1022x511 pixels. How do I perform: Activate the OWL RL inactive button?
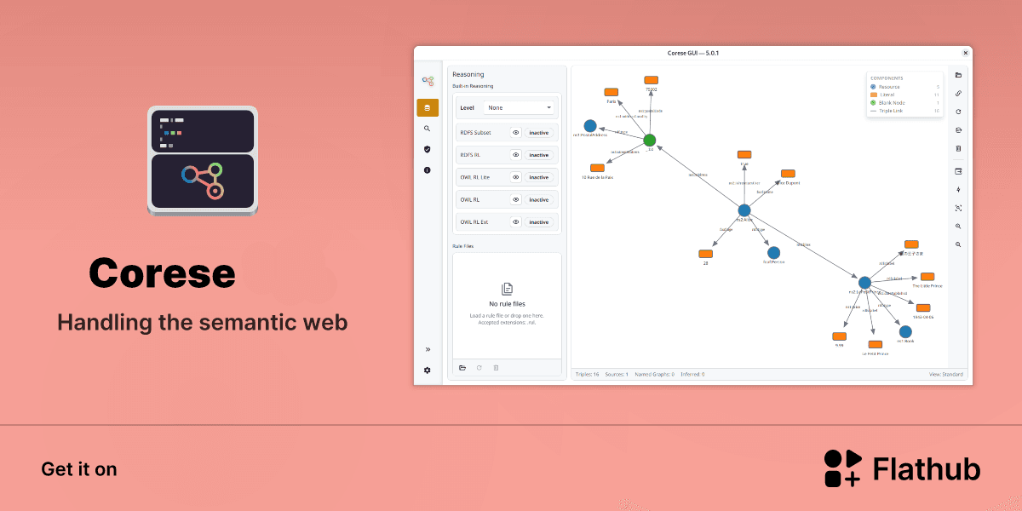click(538, 199)
